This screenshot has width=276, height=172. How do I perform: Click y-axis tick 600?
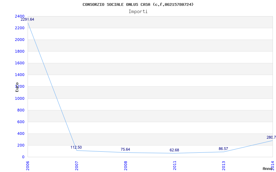[21, 122]
